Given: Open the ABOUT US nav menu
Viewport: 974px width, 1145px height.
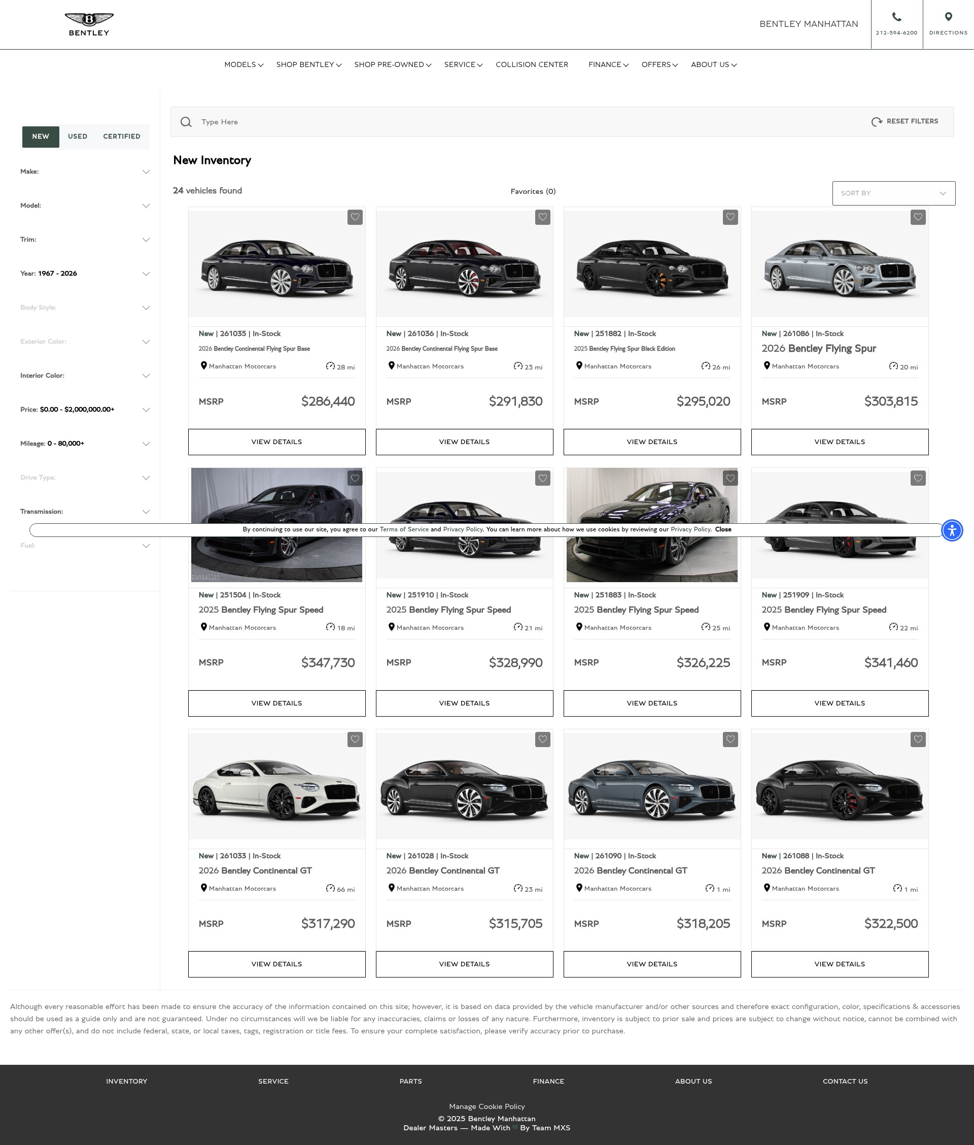Looking at the screenshot, I should coord(713,64).
